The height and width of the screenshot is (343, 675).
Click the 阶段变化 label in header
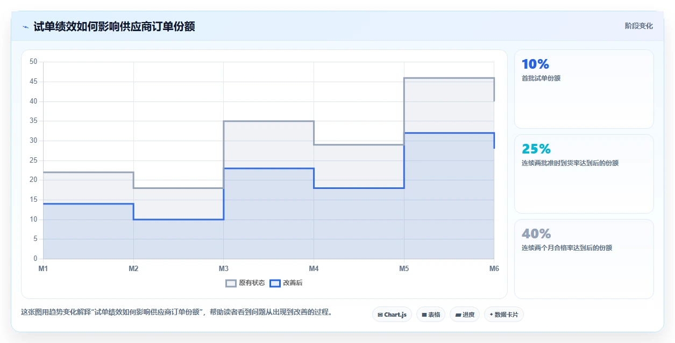tap(639, 26)
